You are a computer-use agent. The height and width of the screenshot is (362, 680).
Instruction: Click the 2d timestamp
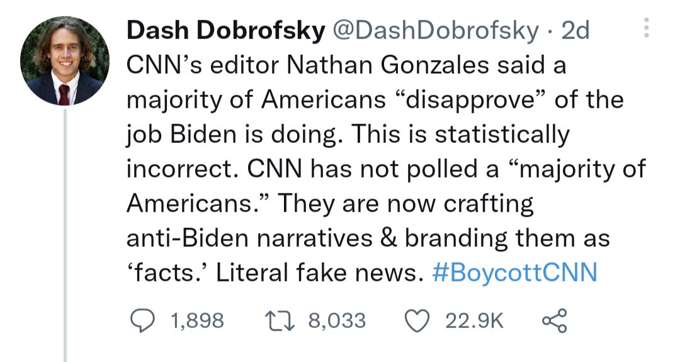[574, 31]
